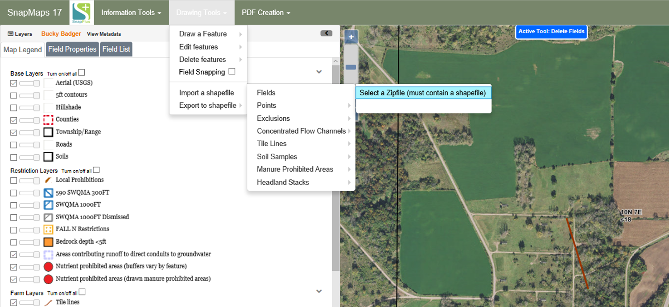The image size is (669, 307).
Task: Adjust the Counties layer opacity slider
Action: [29, 120]
